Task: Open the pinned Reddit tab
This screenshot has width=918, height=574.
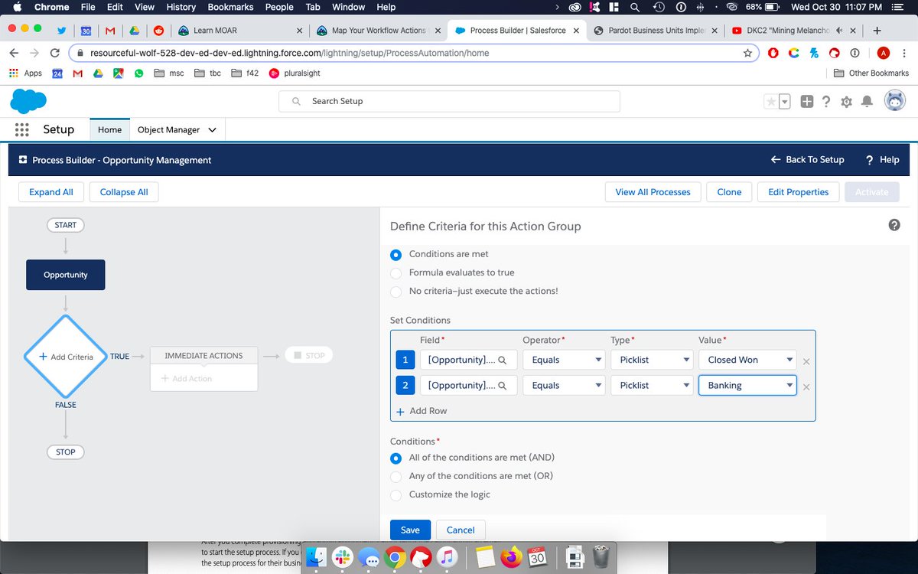Action: 159,31
